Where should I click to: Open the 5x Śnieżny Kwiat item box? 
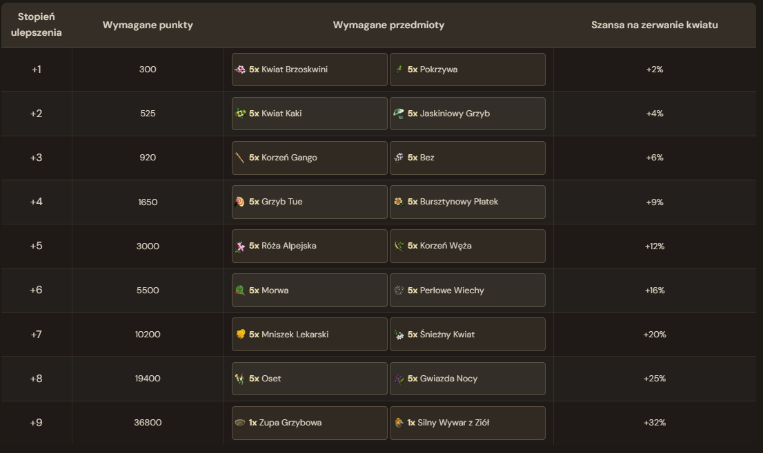point(468,335)
